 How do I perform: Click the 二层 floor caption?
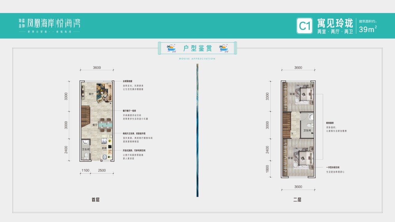click(x=297, y=200)
